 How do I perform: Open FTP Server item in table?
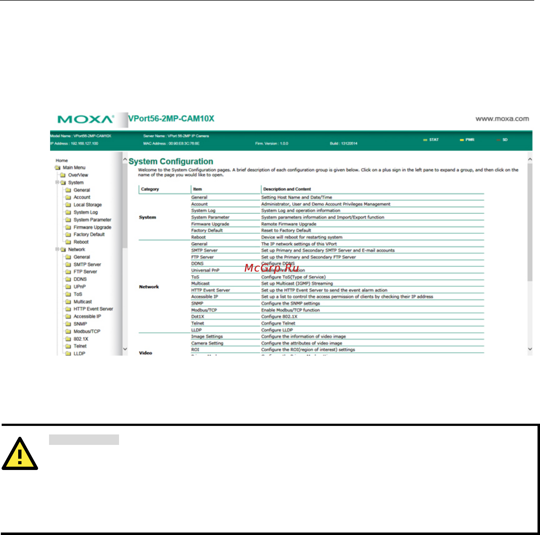tap(202, 257)
